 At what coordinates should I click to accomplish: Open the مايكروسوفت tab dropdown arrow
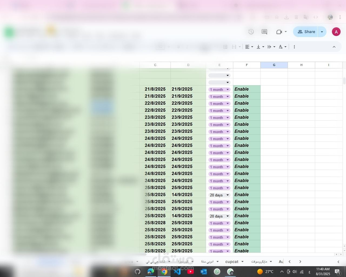coord(271,262)
